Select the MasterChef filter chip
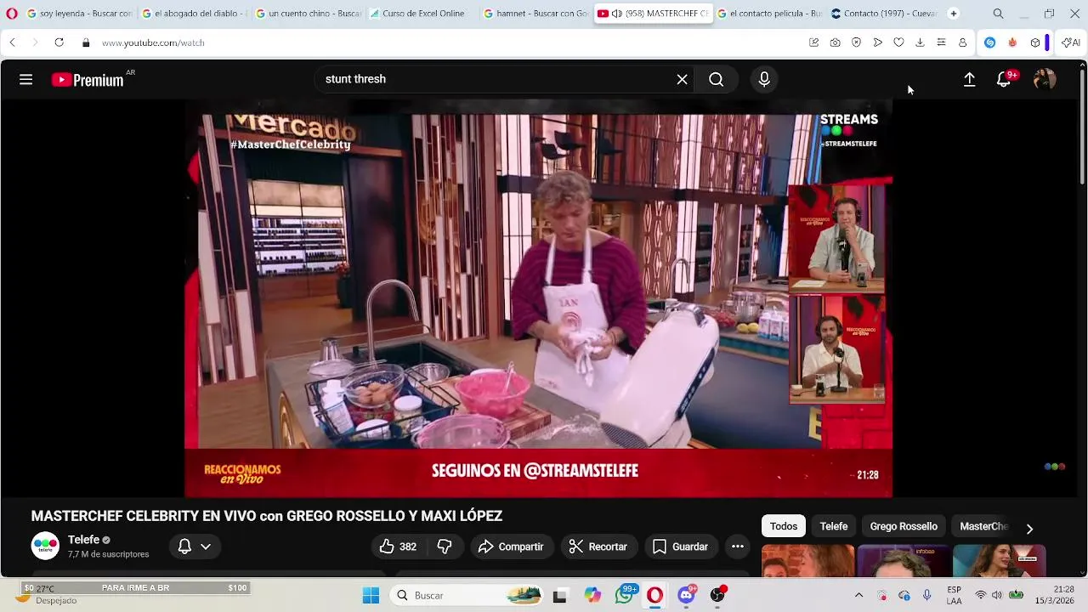 [x=983, y=526]
